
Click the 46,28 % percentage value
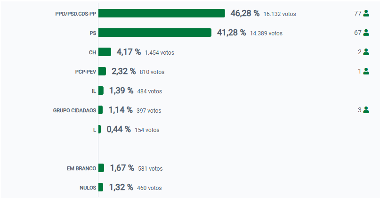click(245, 13)
